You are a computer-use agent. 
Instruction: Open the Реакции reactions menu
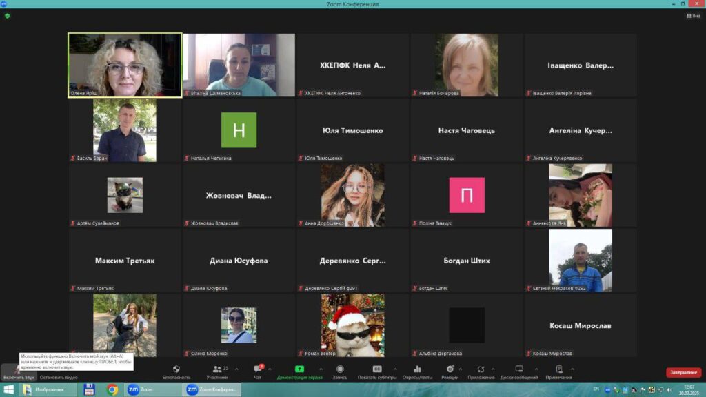450,372
